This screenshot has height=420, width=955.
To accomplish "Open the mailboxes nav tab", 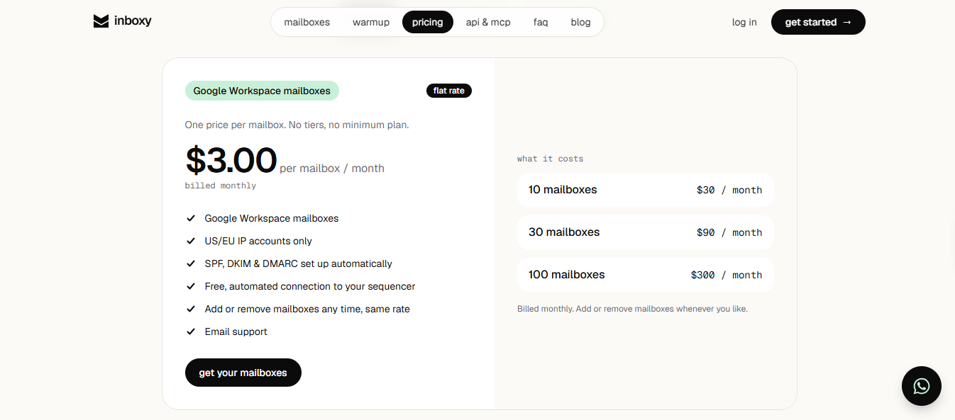I will click(x=307, y=22).
